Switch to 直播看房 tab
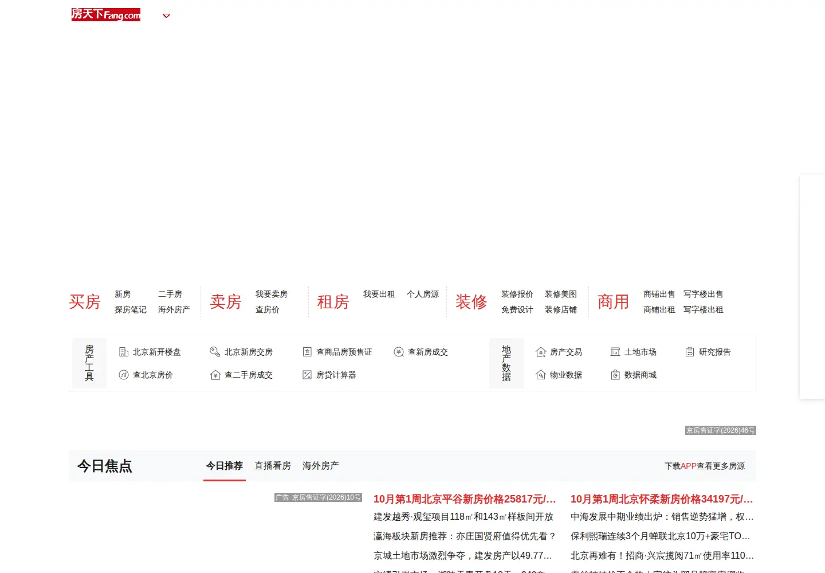 tap(273, 466)
